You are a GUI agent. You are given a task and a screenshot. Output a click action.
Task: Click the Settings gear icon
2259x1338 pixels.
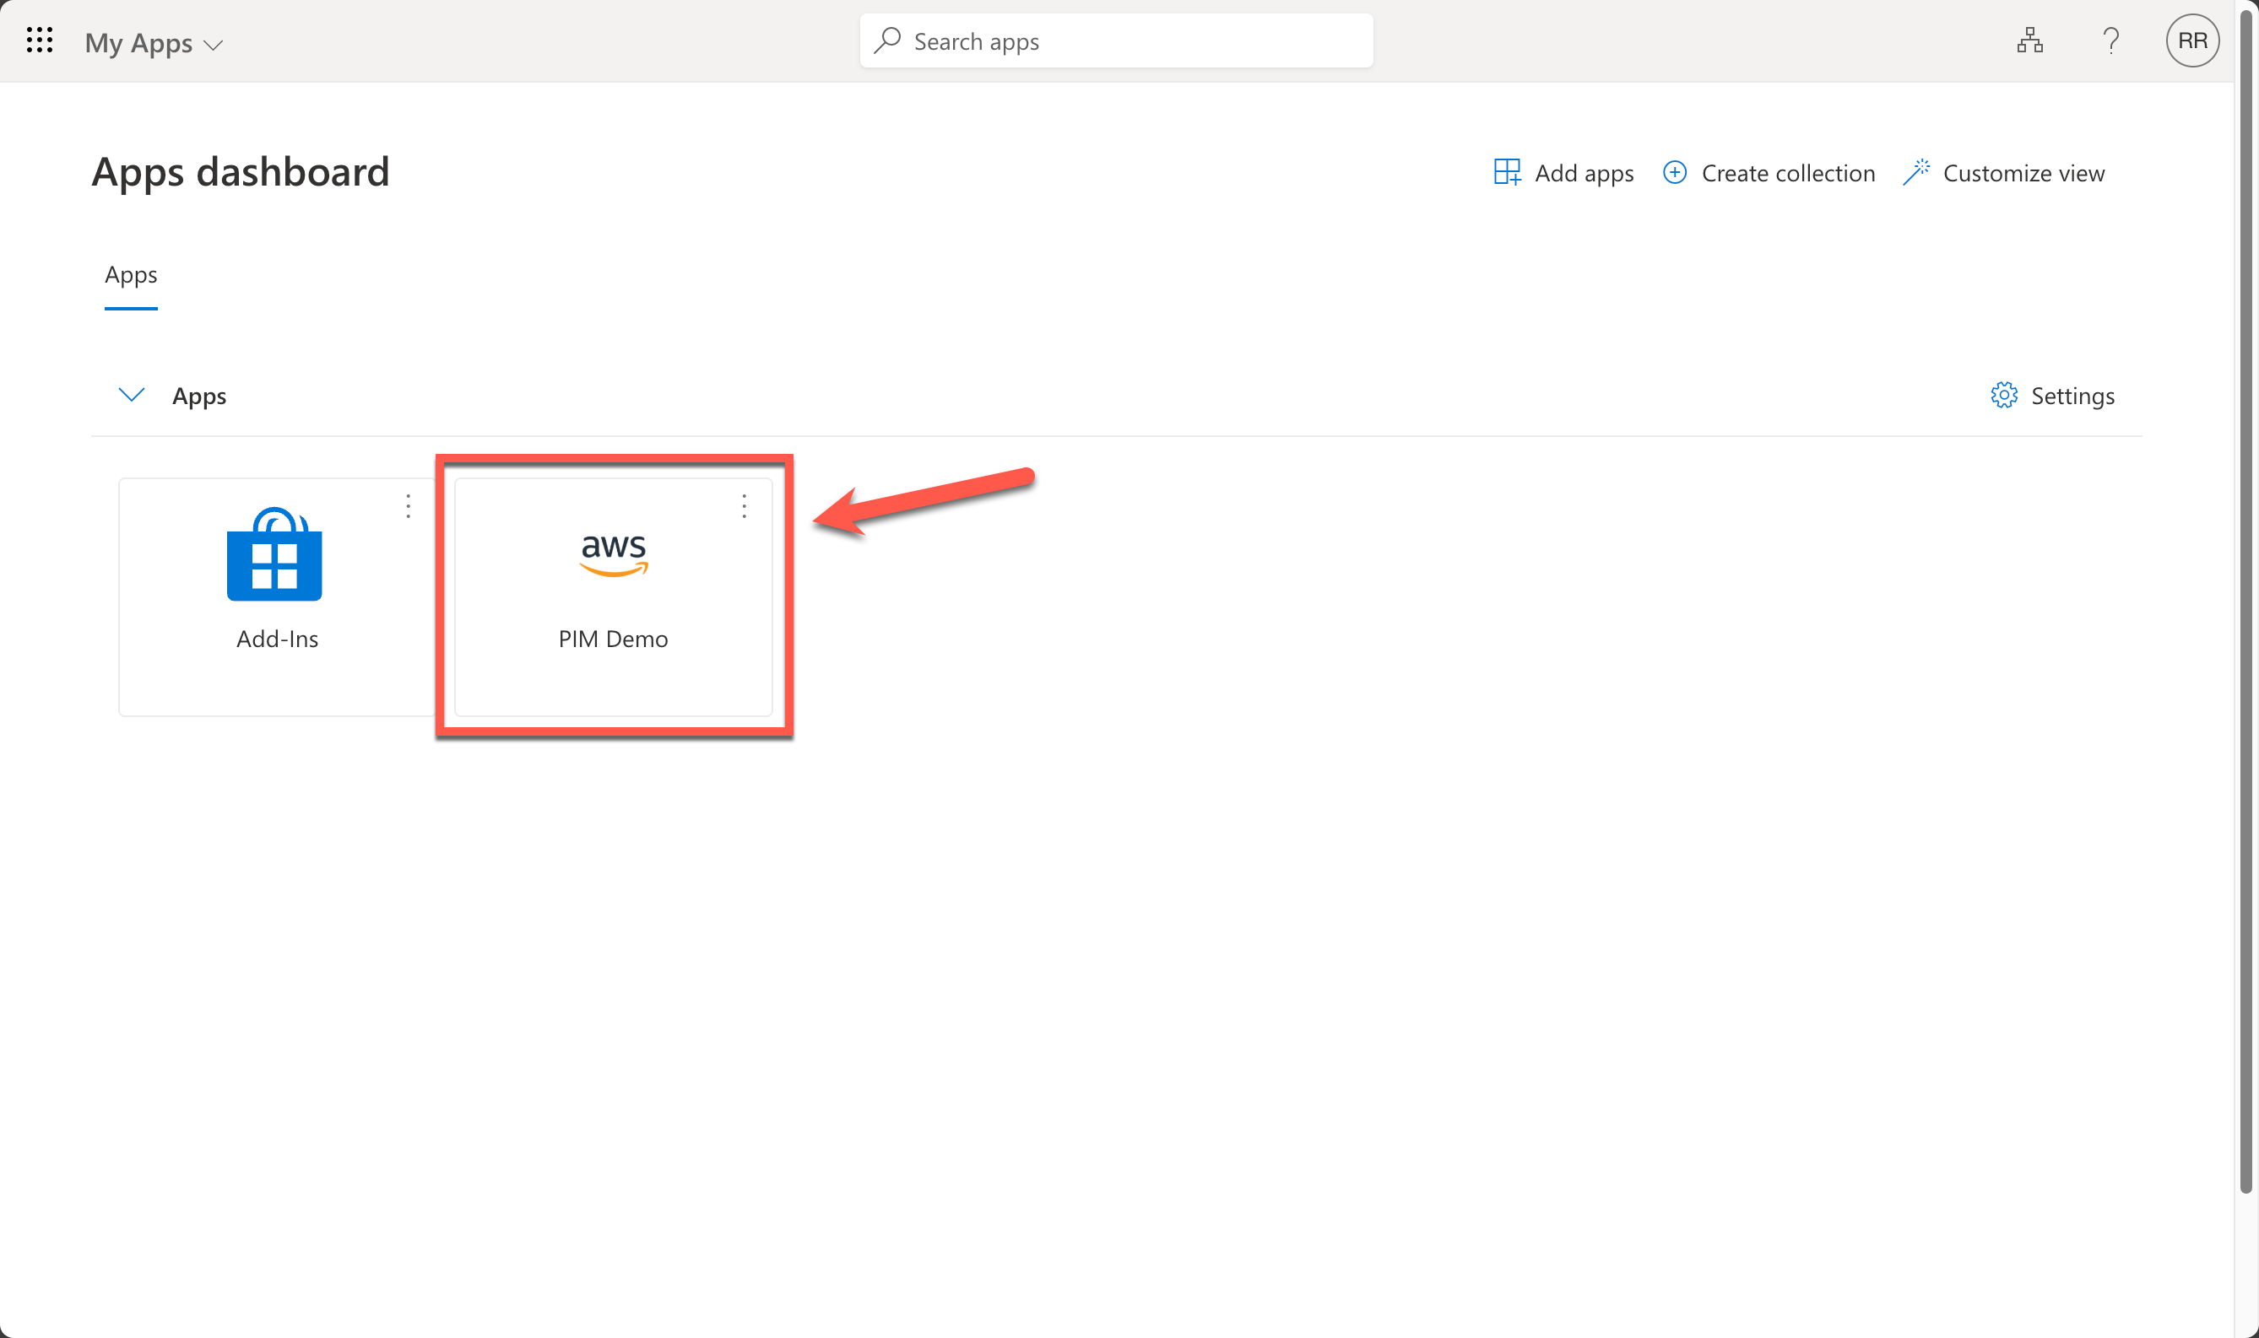point(2004,395)
